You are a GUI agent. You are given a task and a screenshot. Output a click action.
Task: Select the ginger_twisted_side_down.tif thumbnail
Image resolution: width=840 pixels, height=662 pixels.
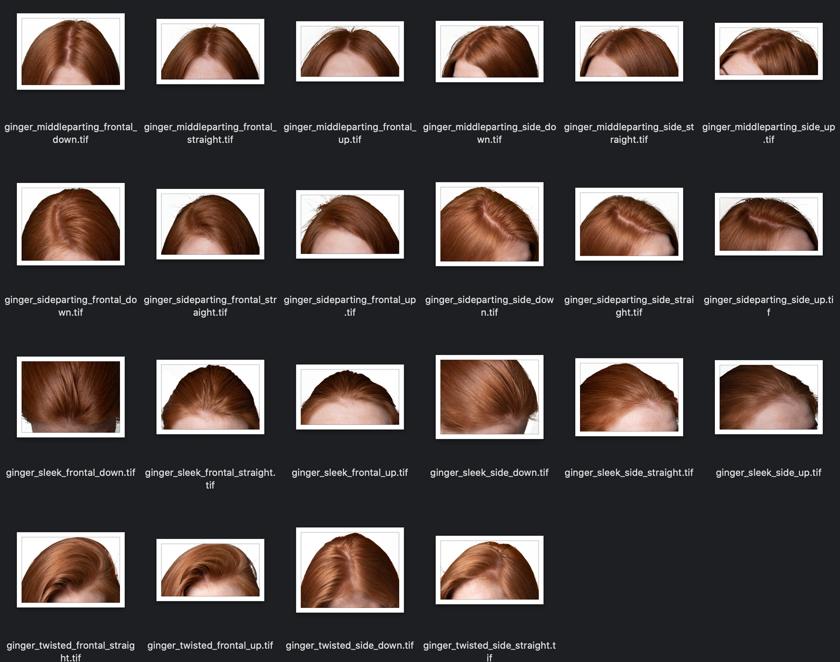pos(350,570)
